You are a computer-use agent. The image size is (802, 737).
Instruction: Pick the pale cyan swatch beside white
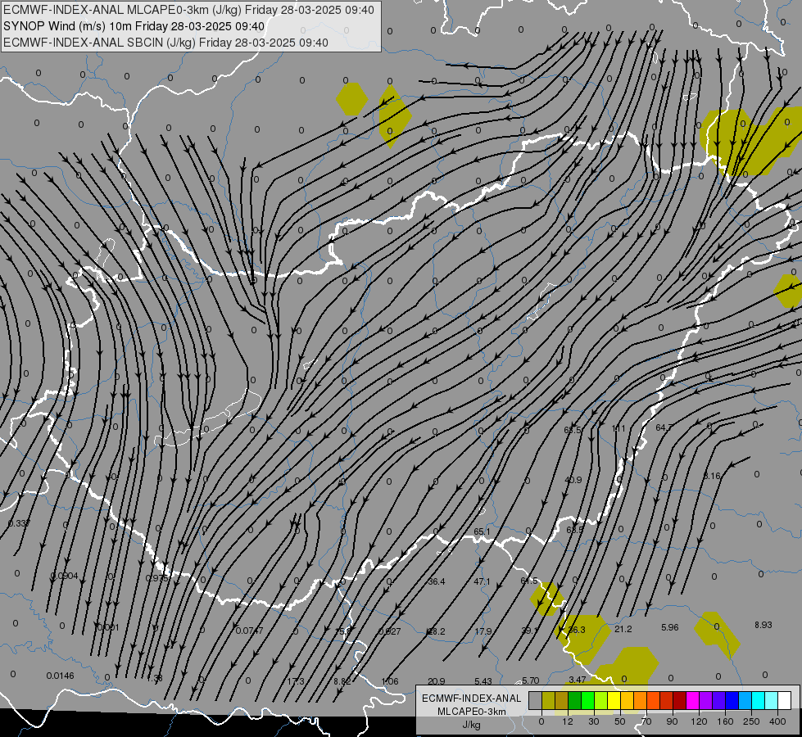click(x=773, y=700)
